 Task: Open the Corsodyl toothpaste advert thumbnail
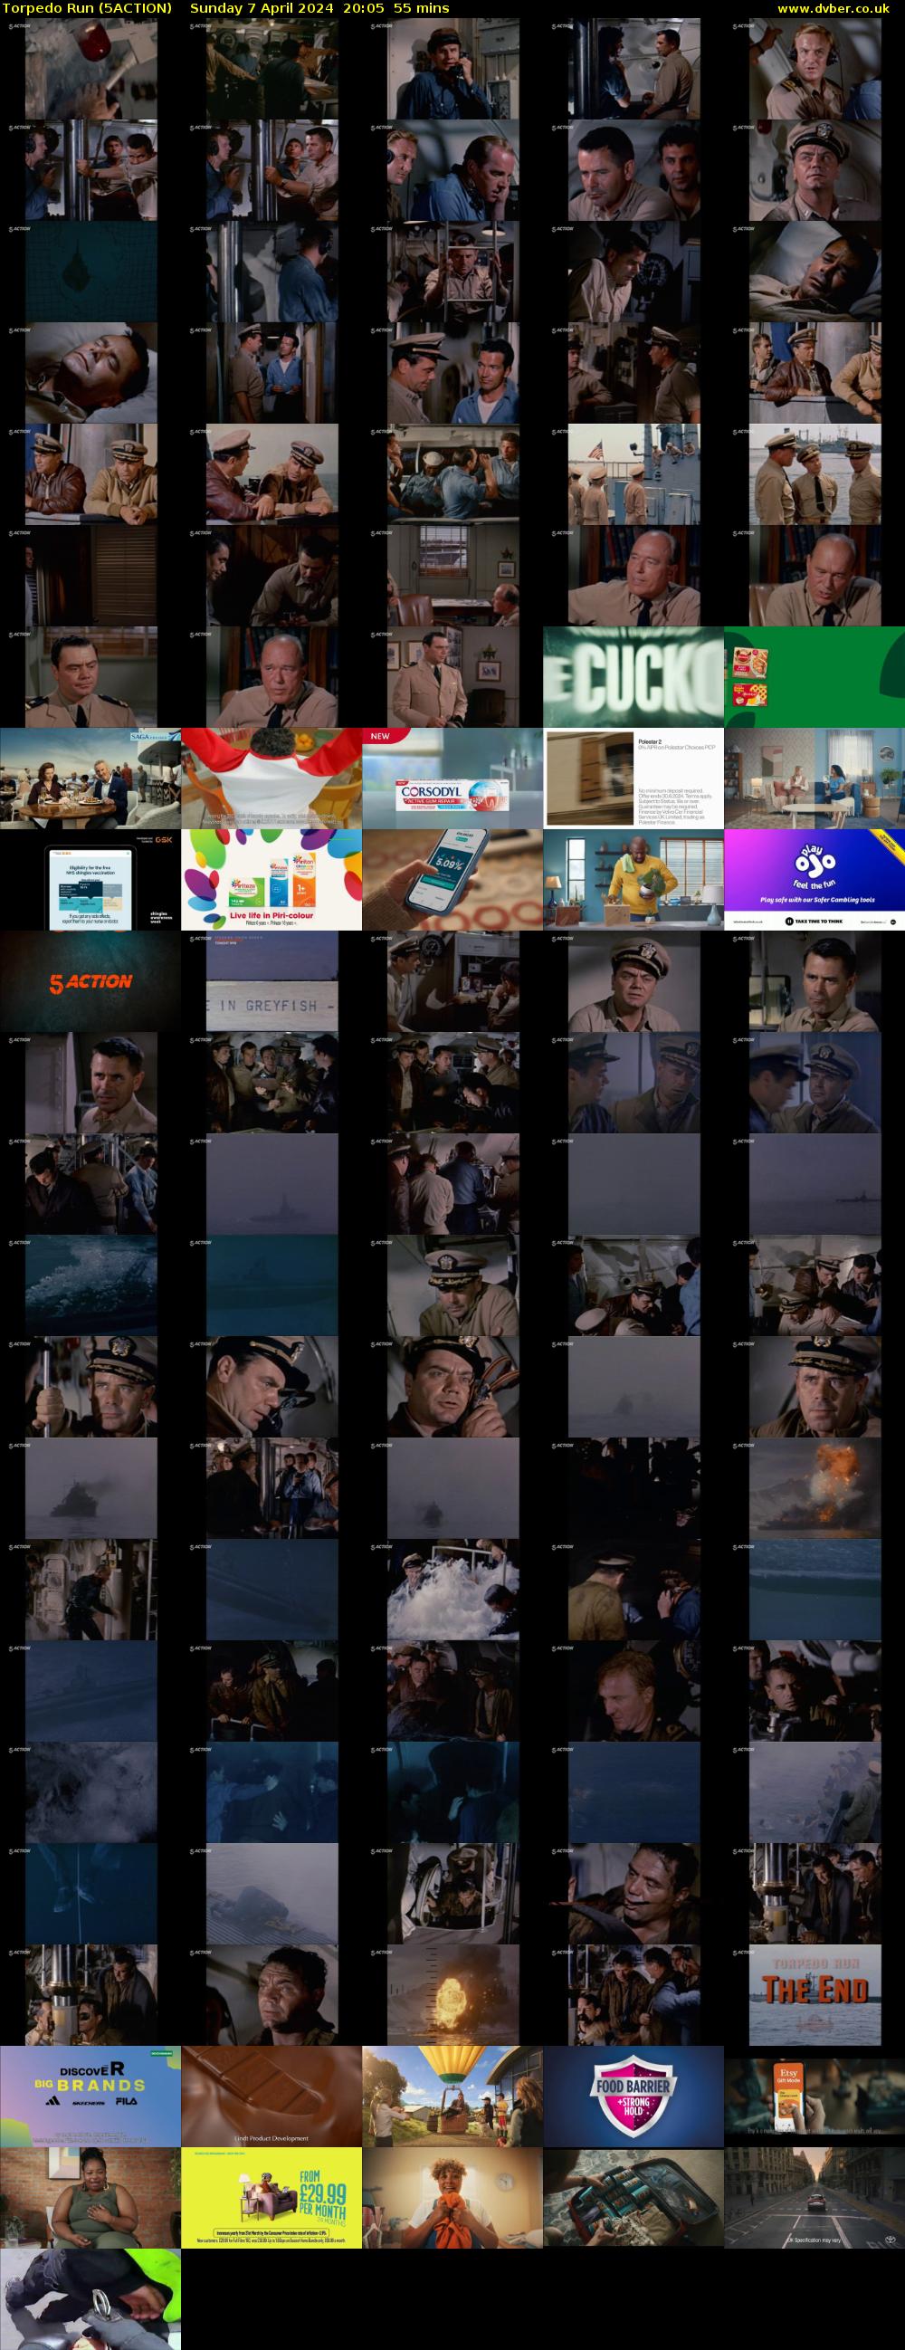(452, 779)
